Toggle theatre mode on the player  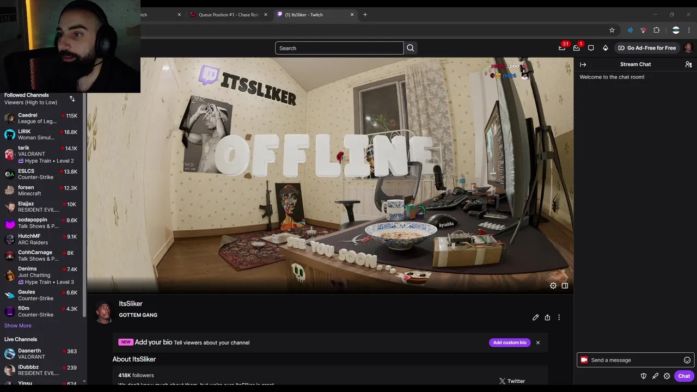click(x=565, y=285)
